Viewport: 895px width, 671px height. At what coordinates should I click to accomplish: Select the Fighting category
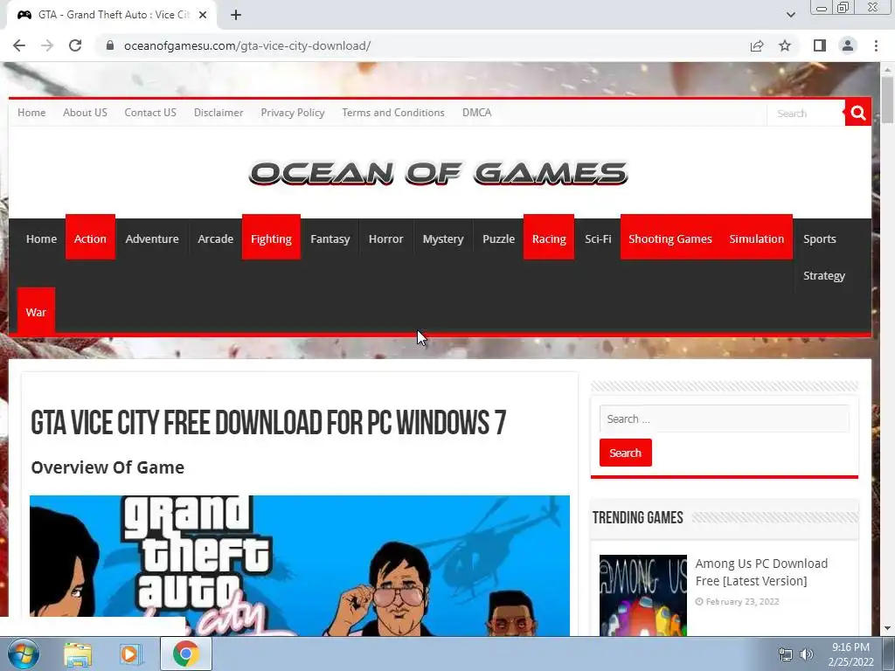click(x=271, y=239)
